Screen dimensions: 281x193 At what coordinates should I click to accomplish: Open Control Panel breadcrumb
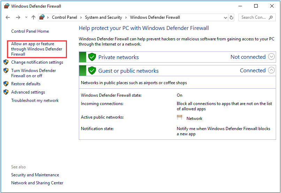pos(64,17)
